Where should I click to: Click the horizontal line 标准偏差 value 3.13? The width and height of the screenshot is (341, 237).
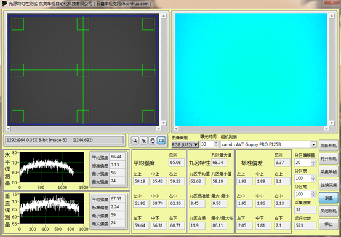tap(118, 165)
